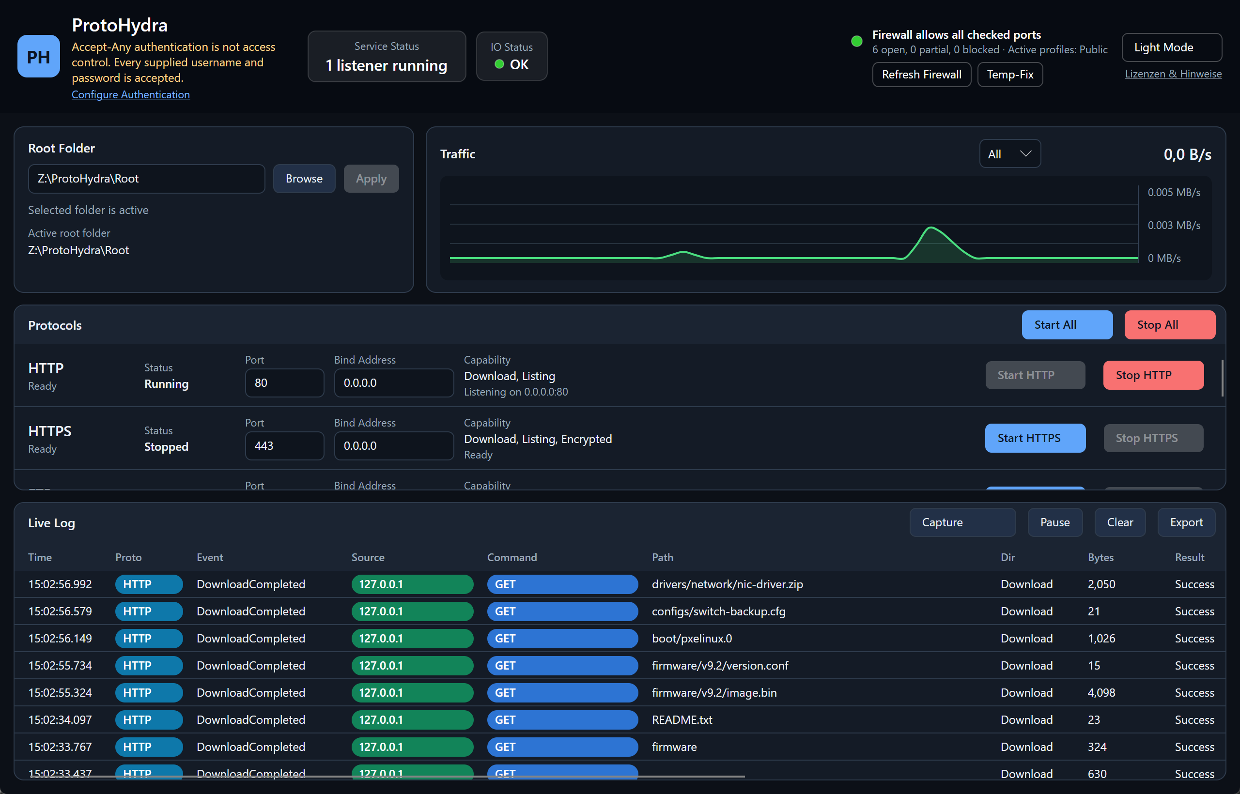Stop the HTTP listener
The image size is (1240, 794).
point(1153,375)
